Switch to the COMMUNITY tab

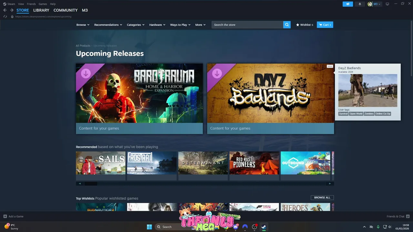click(x=65, y=10)
